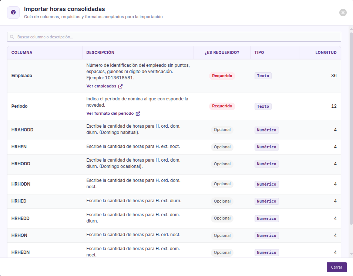The height and width of the screenshot is (276, 353).
Task: Click the ¿ES REQUERIDO? column header
Action: (222, 52)
